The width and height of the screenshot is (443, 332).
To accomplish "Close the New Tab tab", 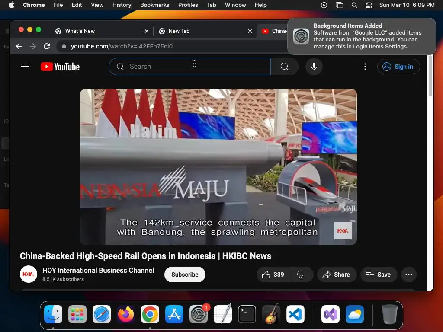I will click(x=250, y=31).
